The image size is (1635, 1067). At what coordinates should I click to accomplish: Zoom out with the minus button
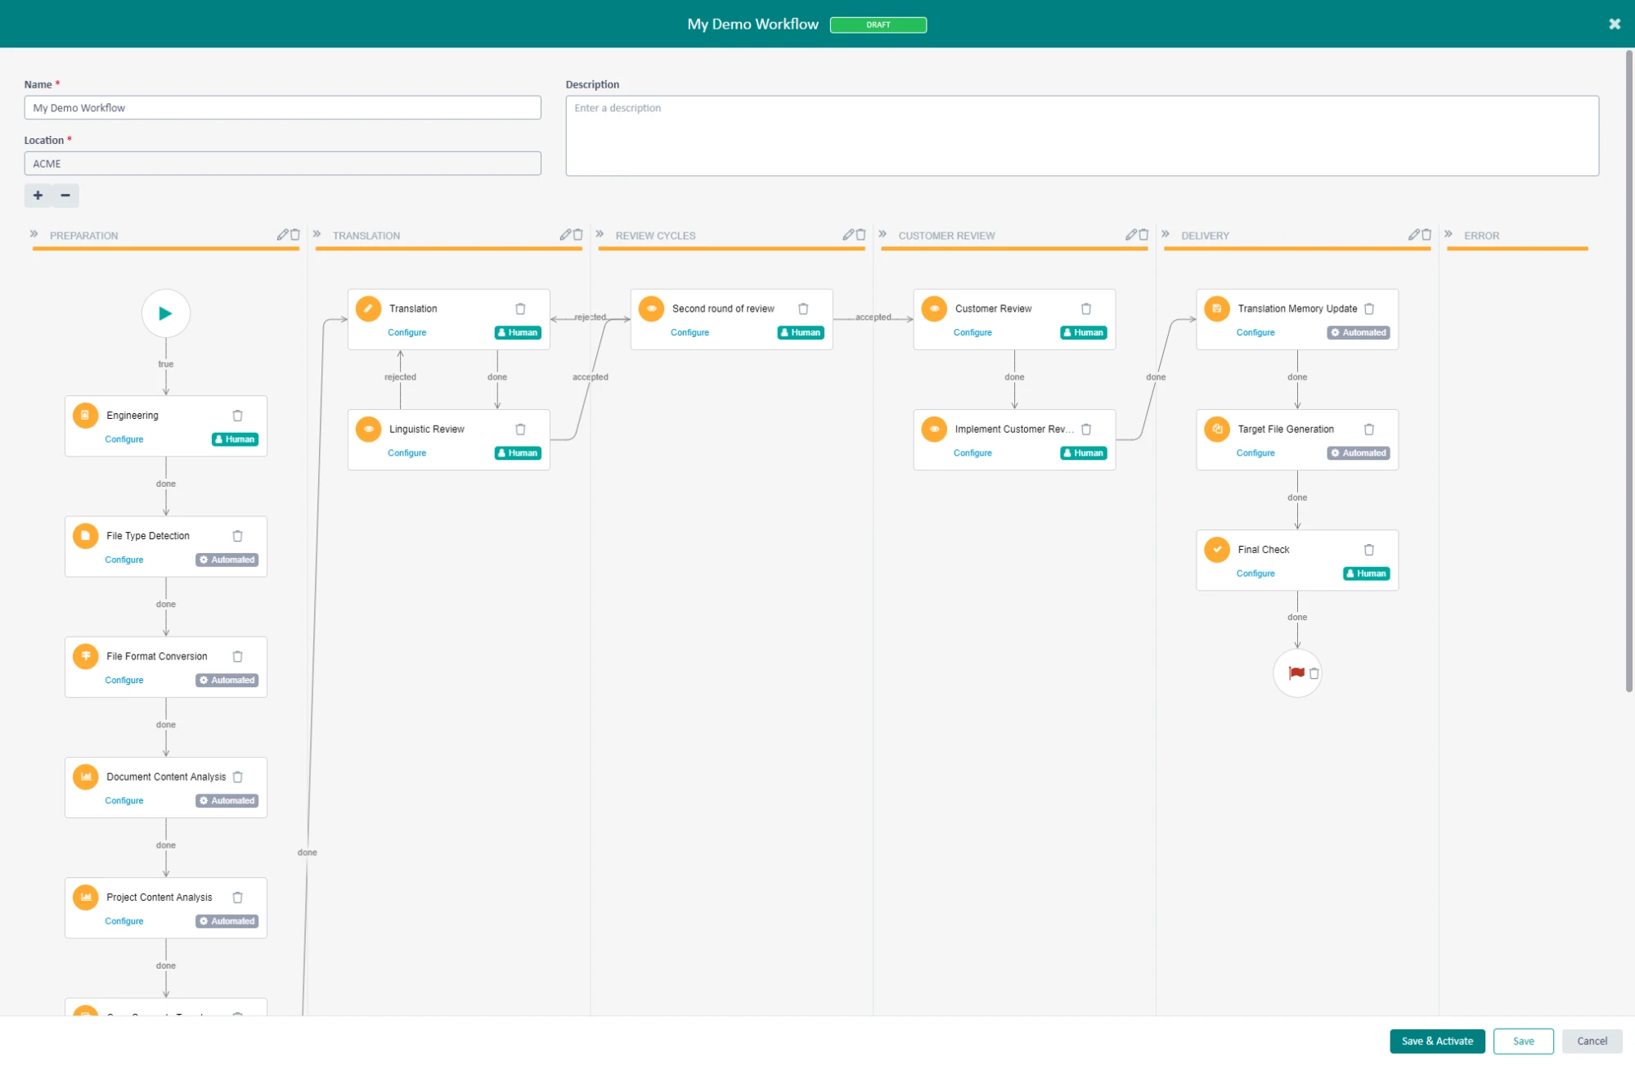point(65,196)
